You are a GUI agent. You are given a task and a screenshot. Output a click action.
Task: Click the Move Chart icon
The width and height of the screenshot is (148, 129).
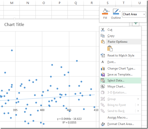(103, 86)
